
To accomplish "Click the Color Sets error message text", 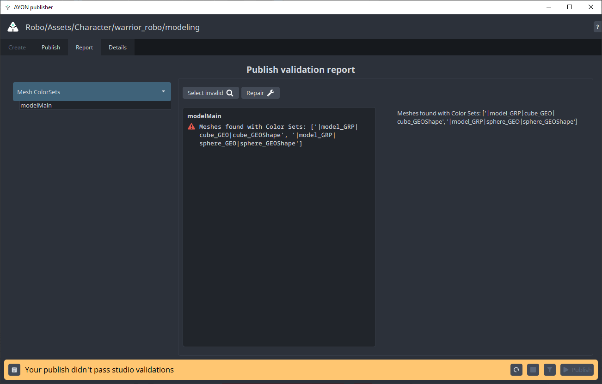I will pos(278,135).
